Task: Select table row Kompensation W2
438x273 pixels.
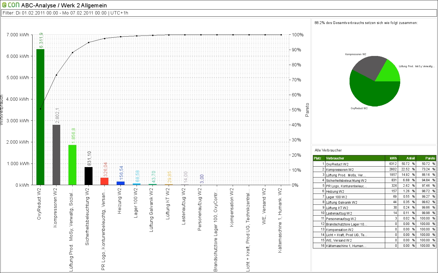Action: [x=374, y=229]
